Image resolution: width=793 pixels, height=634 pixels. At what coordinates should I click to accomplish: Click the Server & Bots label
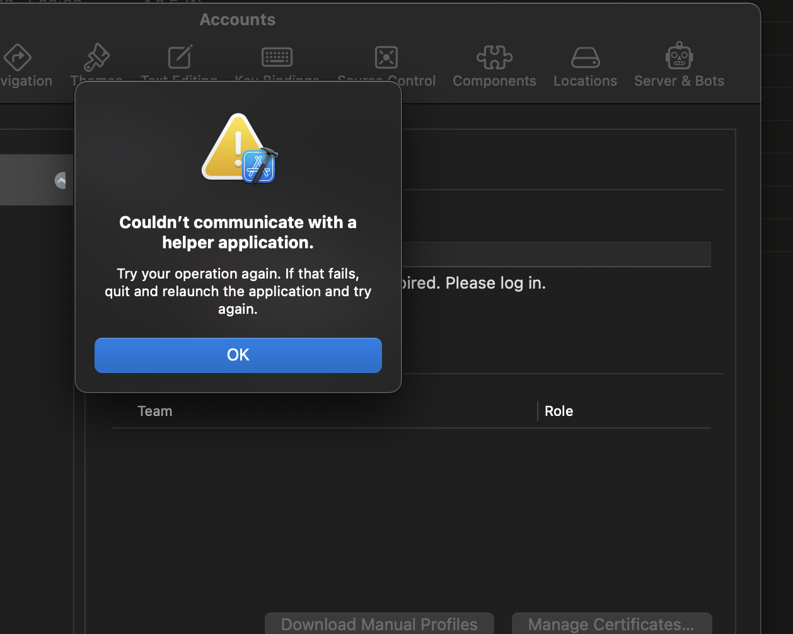click(x=679, y=81)
